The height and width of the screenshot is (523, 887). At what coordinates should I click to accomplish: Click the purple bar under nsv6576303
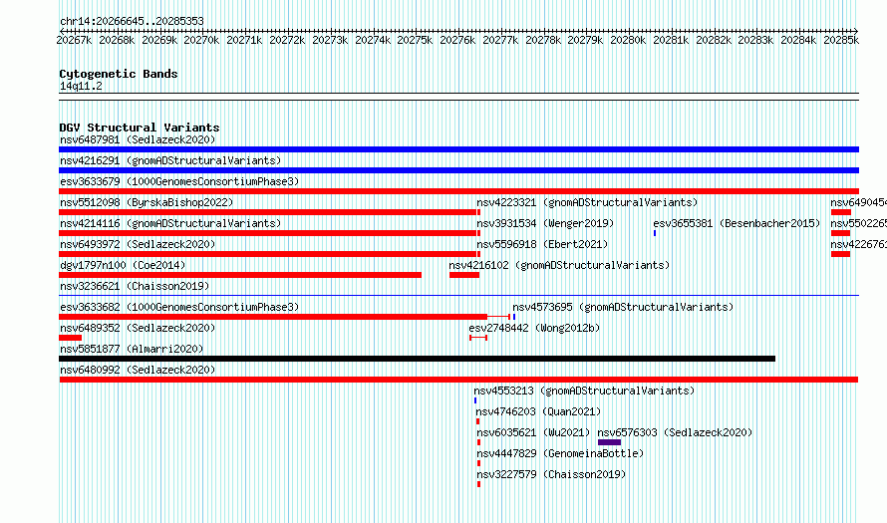(x=609, y=442)
